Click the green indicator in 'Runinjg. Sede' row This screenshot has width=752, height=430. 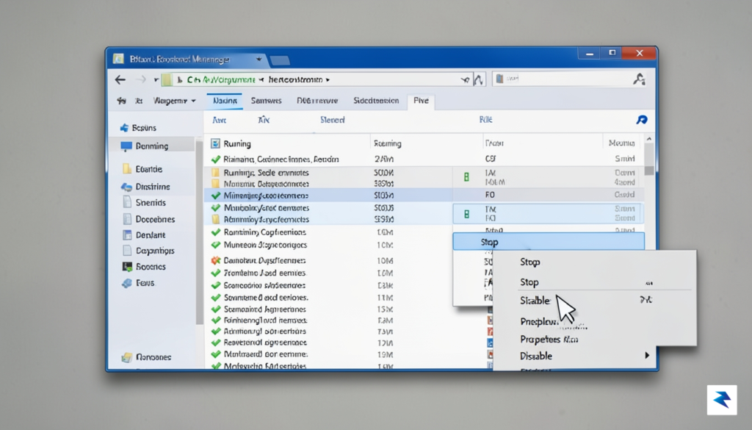pos(466,177)
